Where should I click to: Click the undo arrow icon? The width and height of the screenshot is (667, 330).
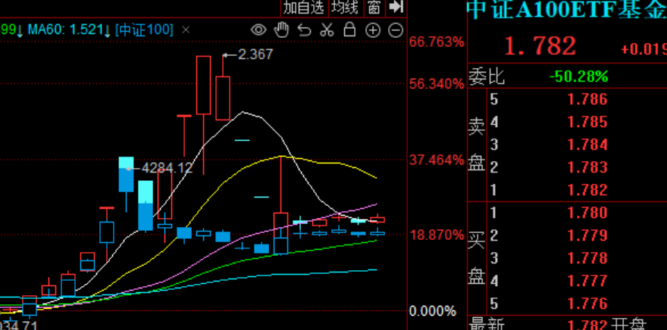[304, 30]
